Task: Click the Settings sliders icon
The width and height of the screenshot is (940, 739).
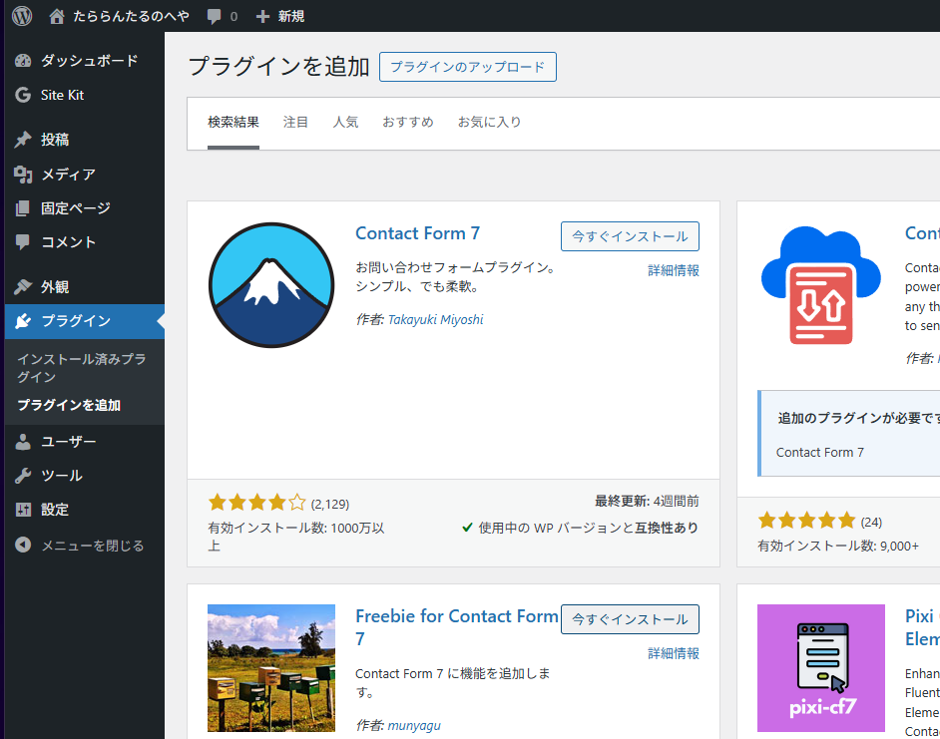Action: [x=23, y=510]
